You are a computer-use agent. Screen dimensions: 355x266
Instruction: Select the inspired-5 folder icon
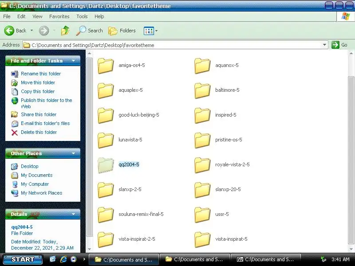pos(202,115)
